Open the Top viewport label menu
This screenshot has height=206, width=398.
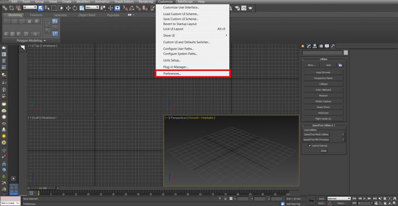(x=37, y=46)
